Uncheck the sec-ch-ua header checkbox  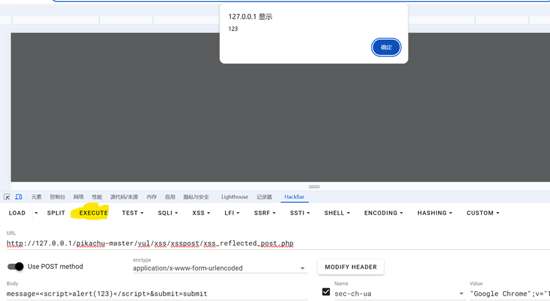[x=326, y=292]
